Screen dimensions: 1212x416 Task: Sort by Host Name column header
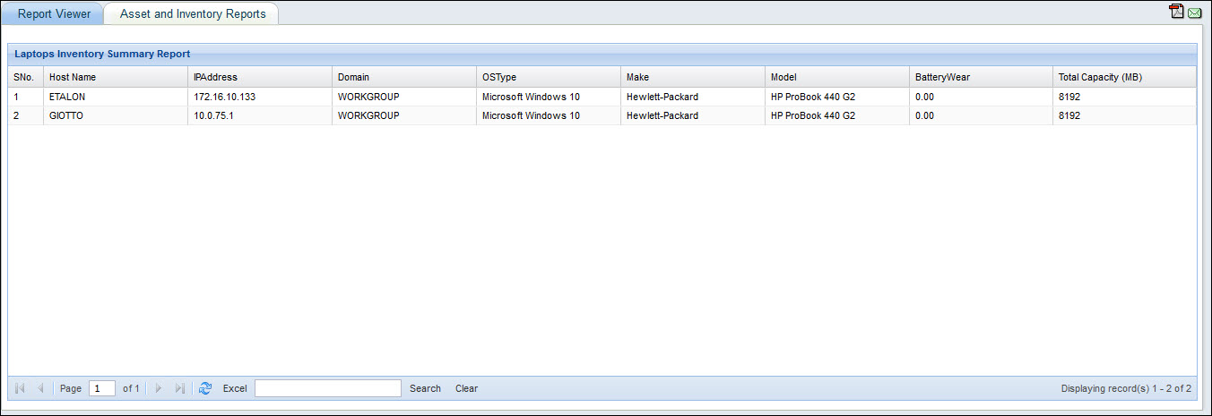(x=73, y=77)
